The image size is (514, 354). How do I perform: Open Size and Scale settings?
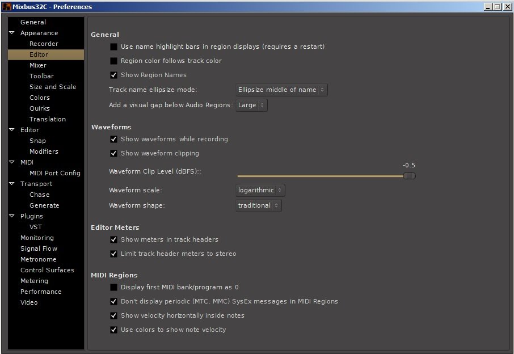[52, 87]
